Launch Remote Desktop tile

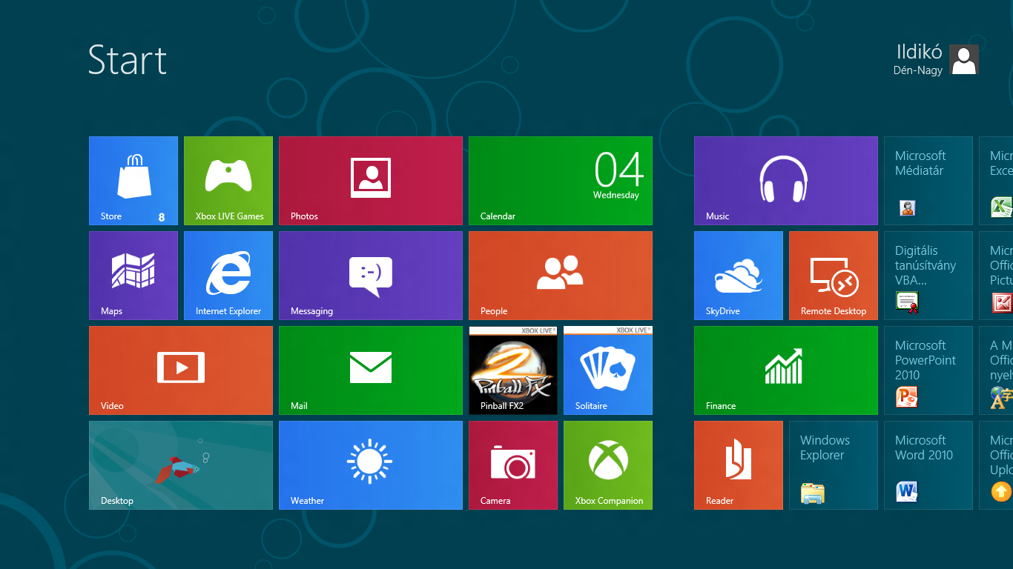[834, 276]
